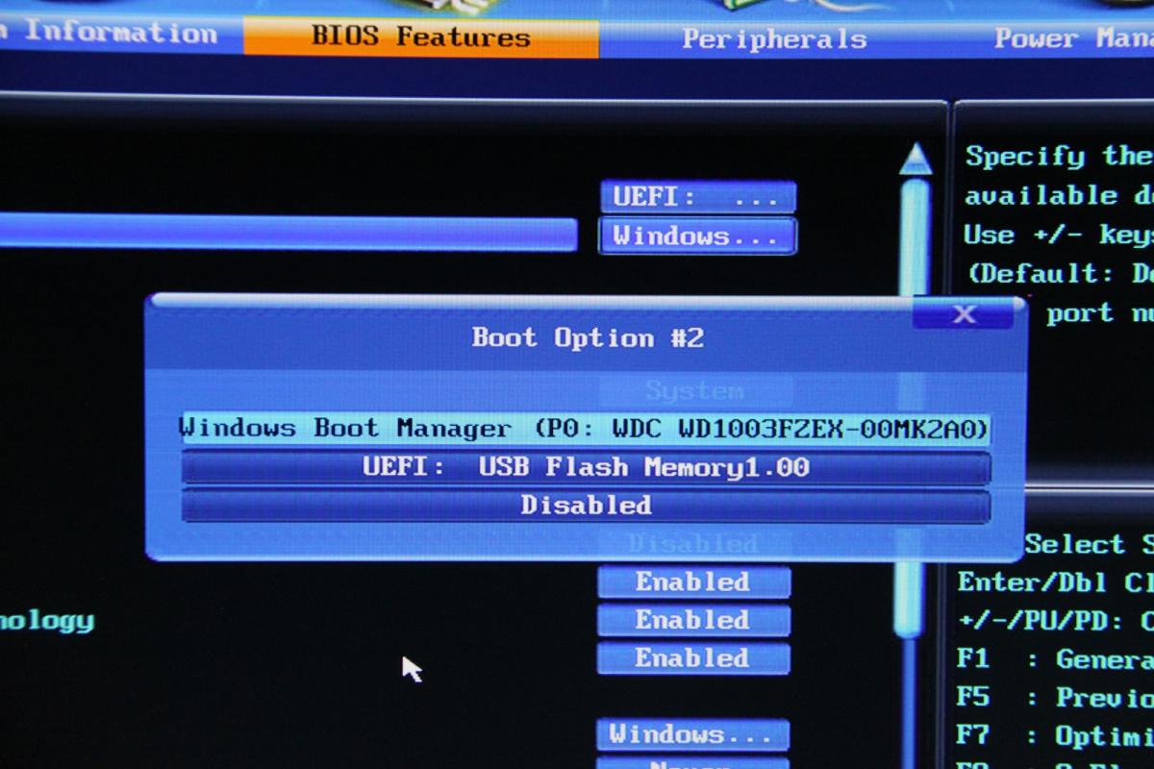Image resolution: width=1154 pixels, height=769 pixels.
Task: Click the 'Boot Option #2' dialog title
Action: pyautogui.click(x=588, y=337)
